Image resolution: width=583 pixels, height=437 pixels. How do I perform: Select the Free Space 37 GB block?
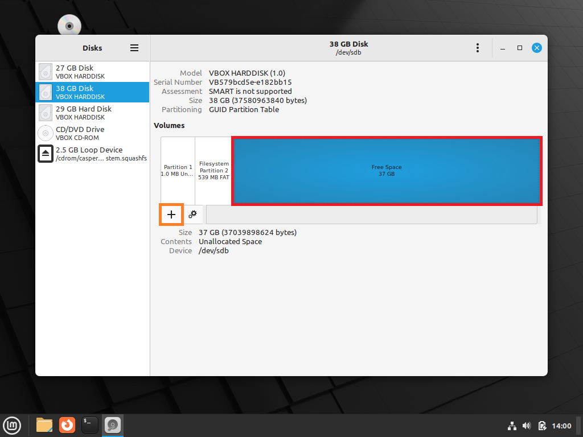pyautogui.click(x=387, y=171)
